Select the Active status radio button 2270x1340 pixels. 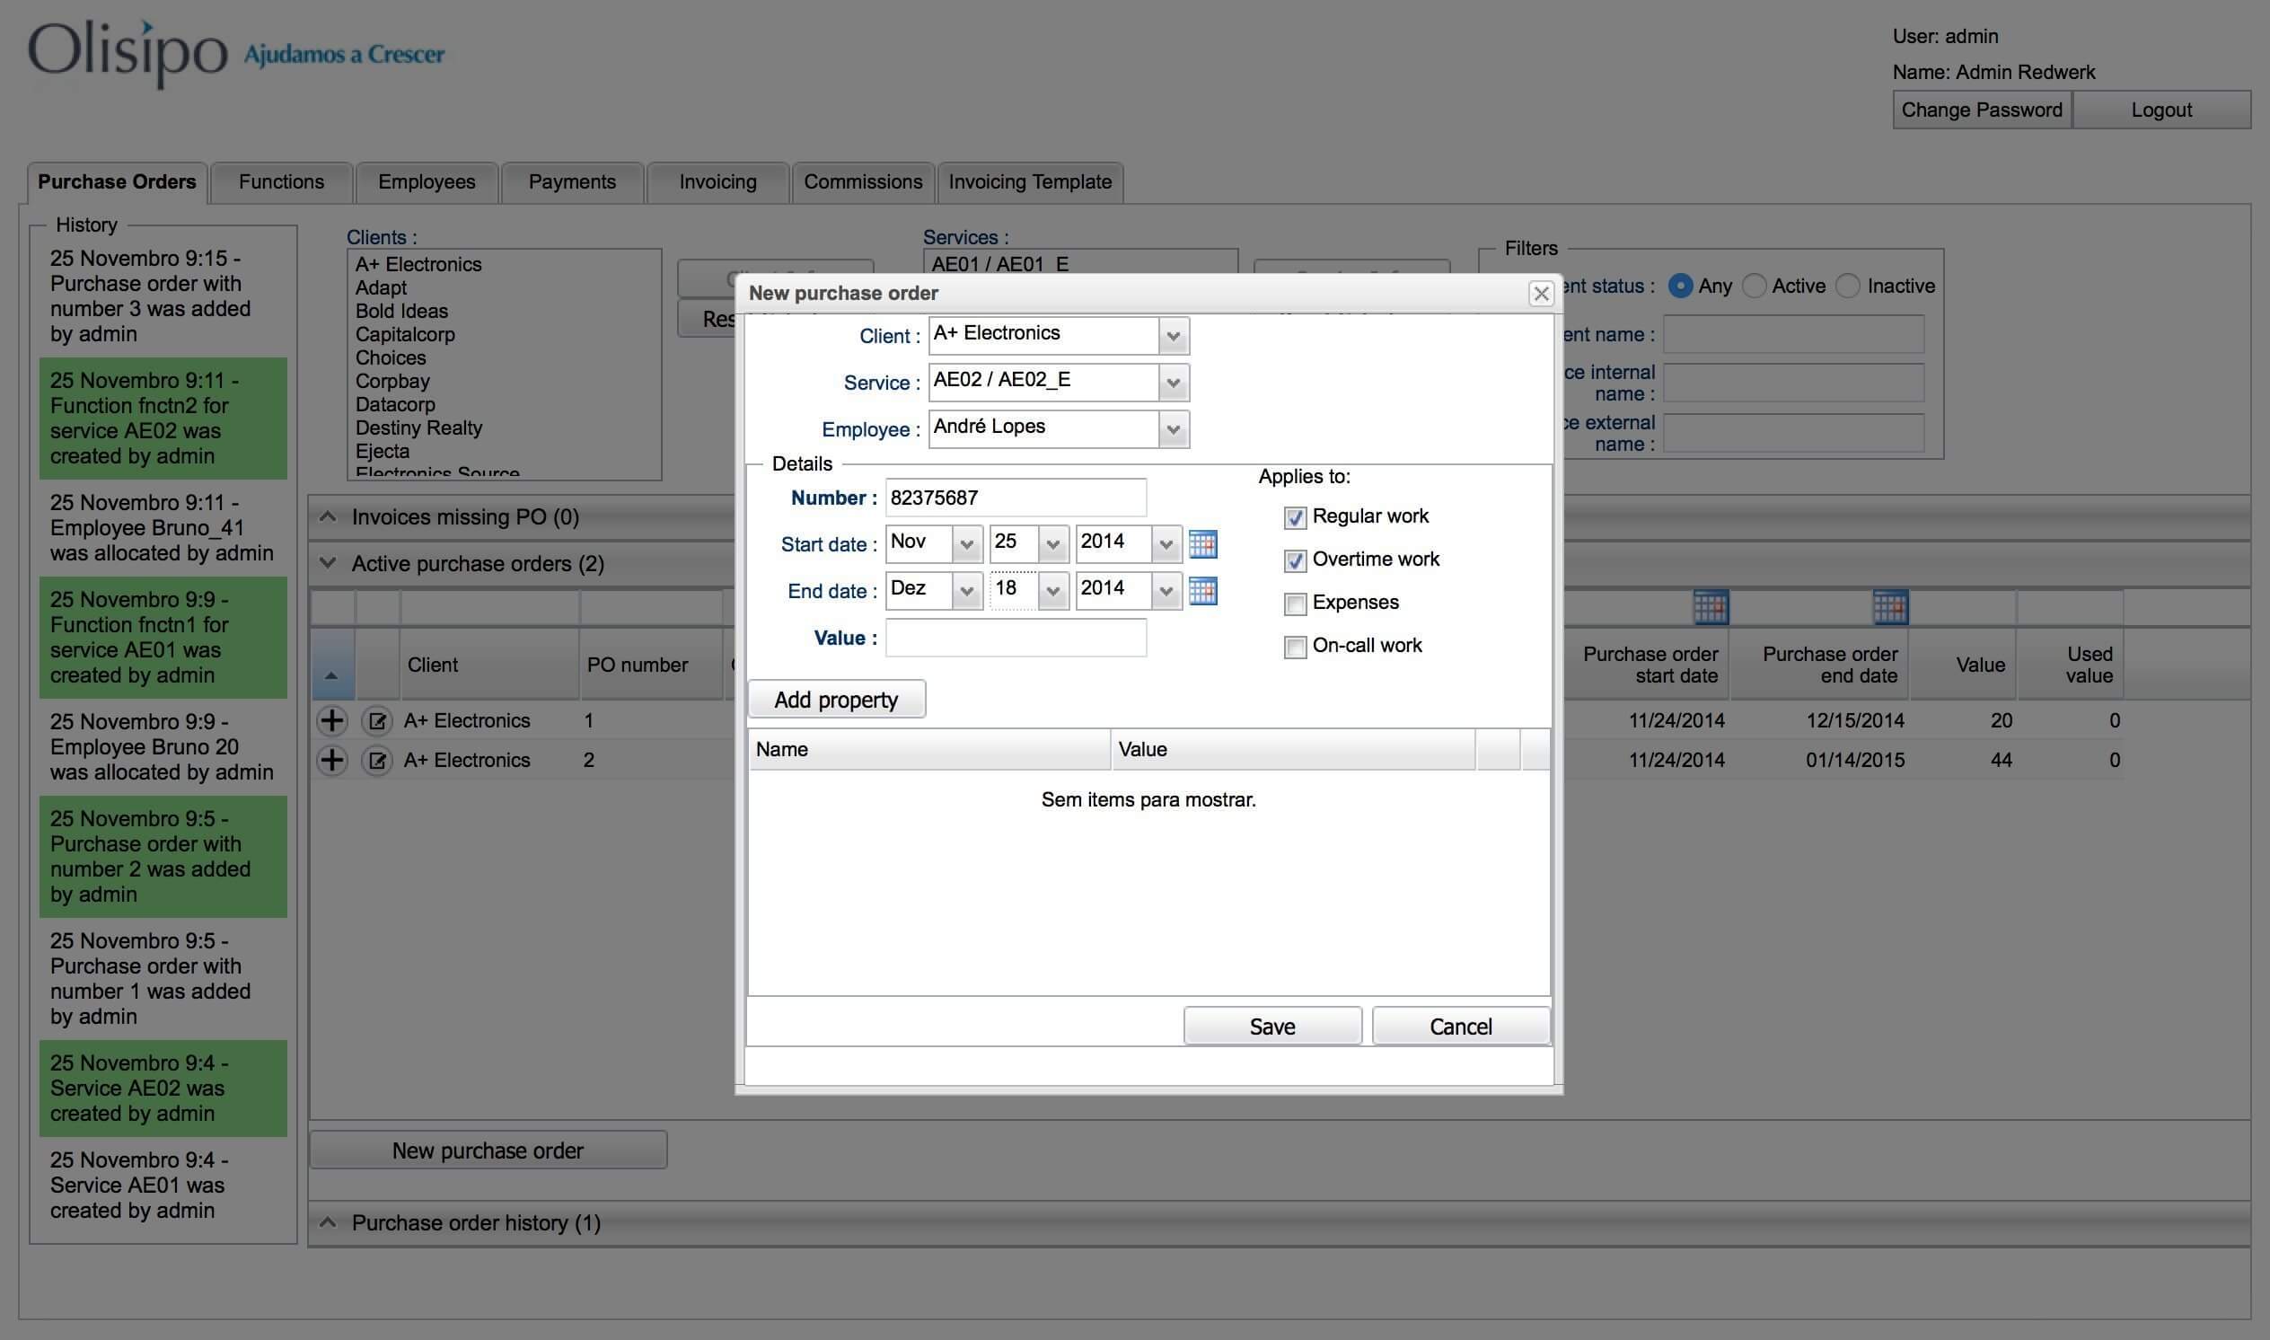[x=1754, y=287]
